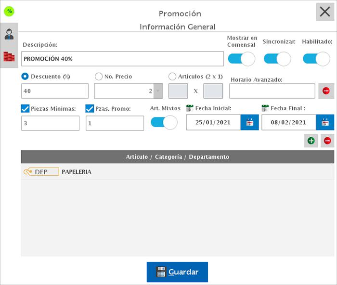Open the user sidebar tab

click(9, 34)
